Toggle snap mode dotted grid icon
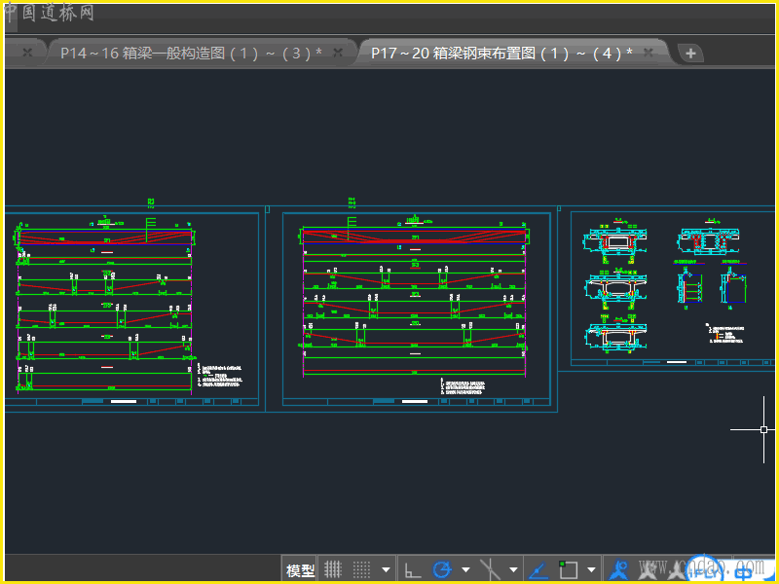This screenshot has width=779, height=584. (361, 569)
